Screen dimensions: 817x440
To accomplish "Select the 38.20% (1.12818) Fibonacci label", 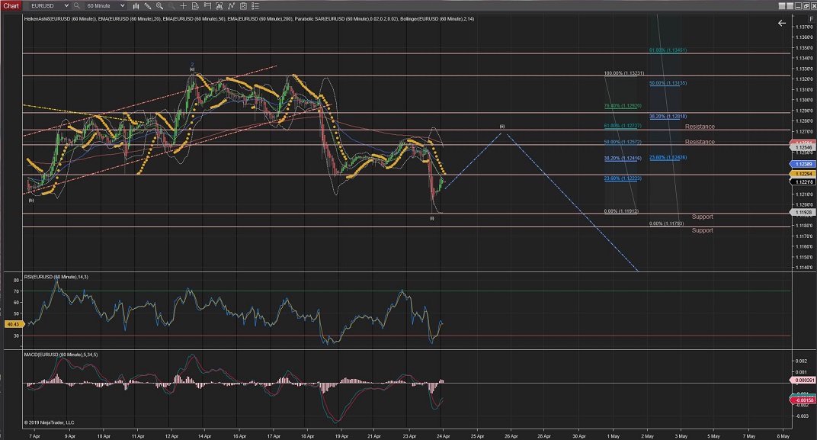I will (668, 116).
